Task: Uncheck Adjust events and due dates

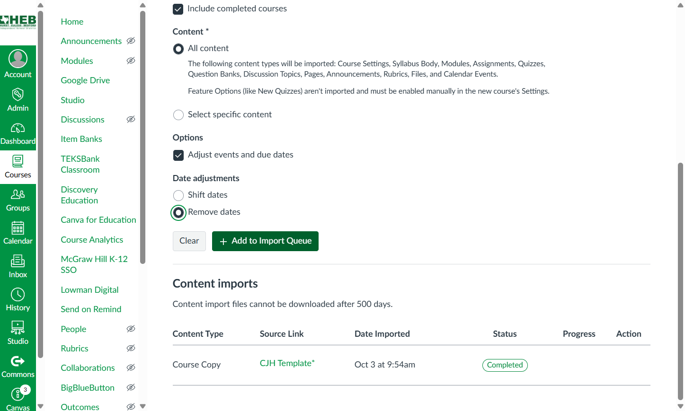Action: click(178, 155)
